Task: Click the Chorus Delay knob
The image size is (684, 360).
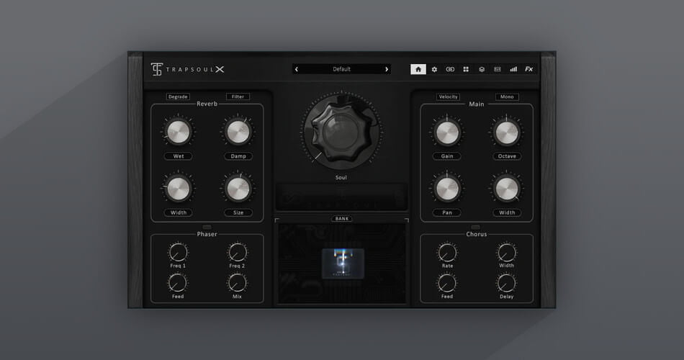Action: point(506,283)
